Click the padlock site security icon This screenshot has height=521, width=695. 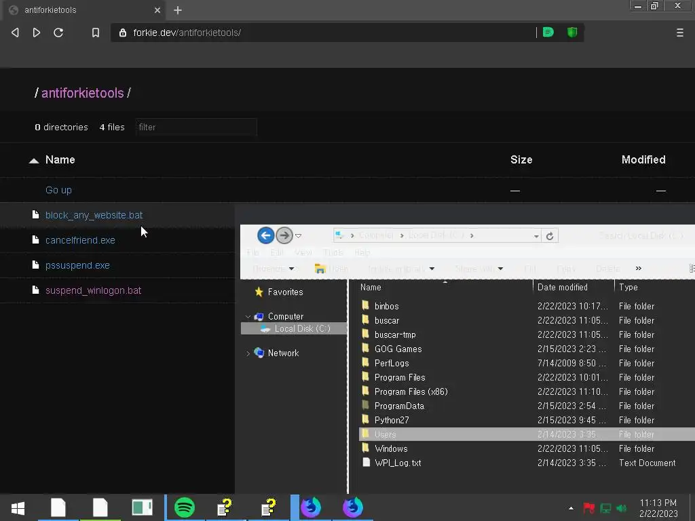coord(123,33)
